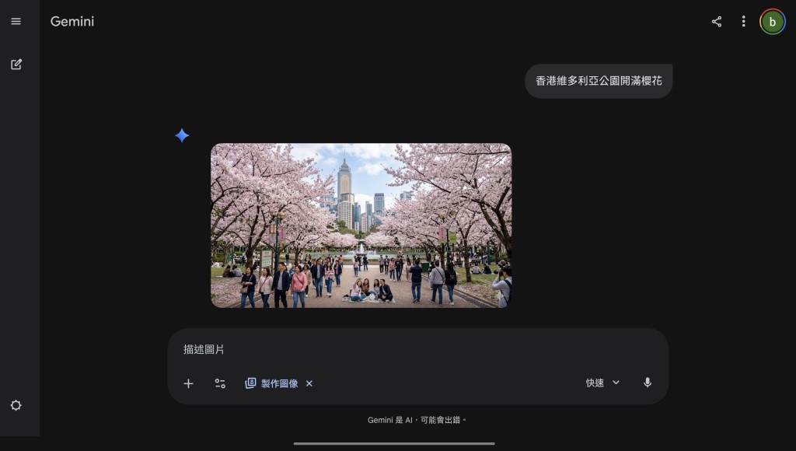The width and height of the screenshot is (796, 451).
Task: Start a new chat with the compose icon
Action: coord(16,65)
